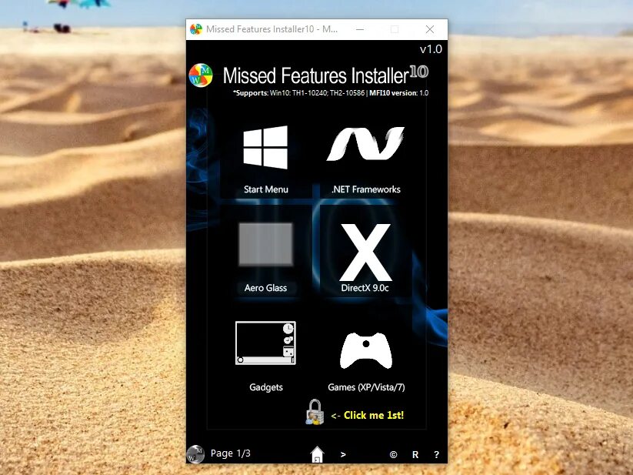Open the Start Menu Windows logo icon
This screenshot has height=475, width=633.
point(265,147)
